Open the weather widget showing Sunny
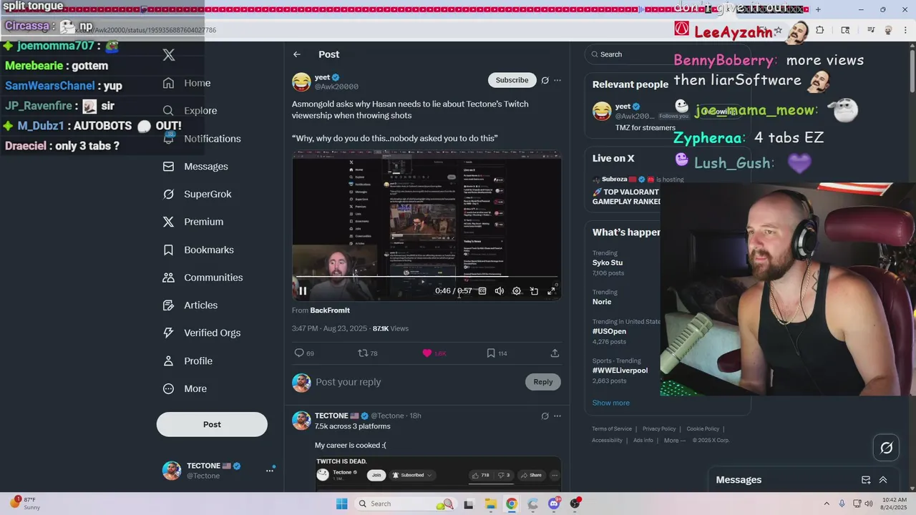Viewport: 916px width, 515px height. point(26,504)
